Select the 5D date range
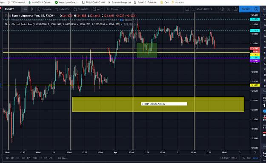 tap(12, 158)
